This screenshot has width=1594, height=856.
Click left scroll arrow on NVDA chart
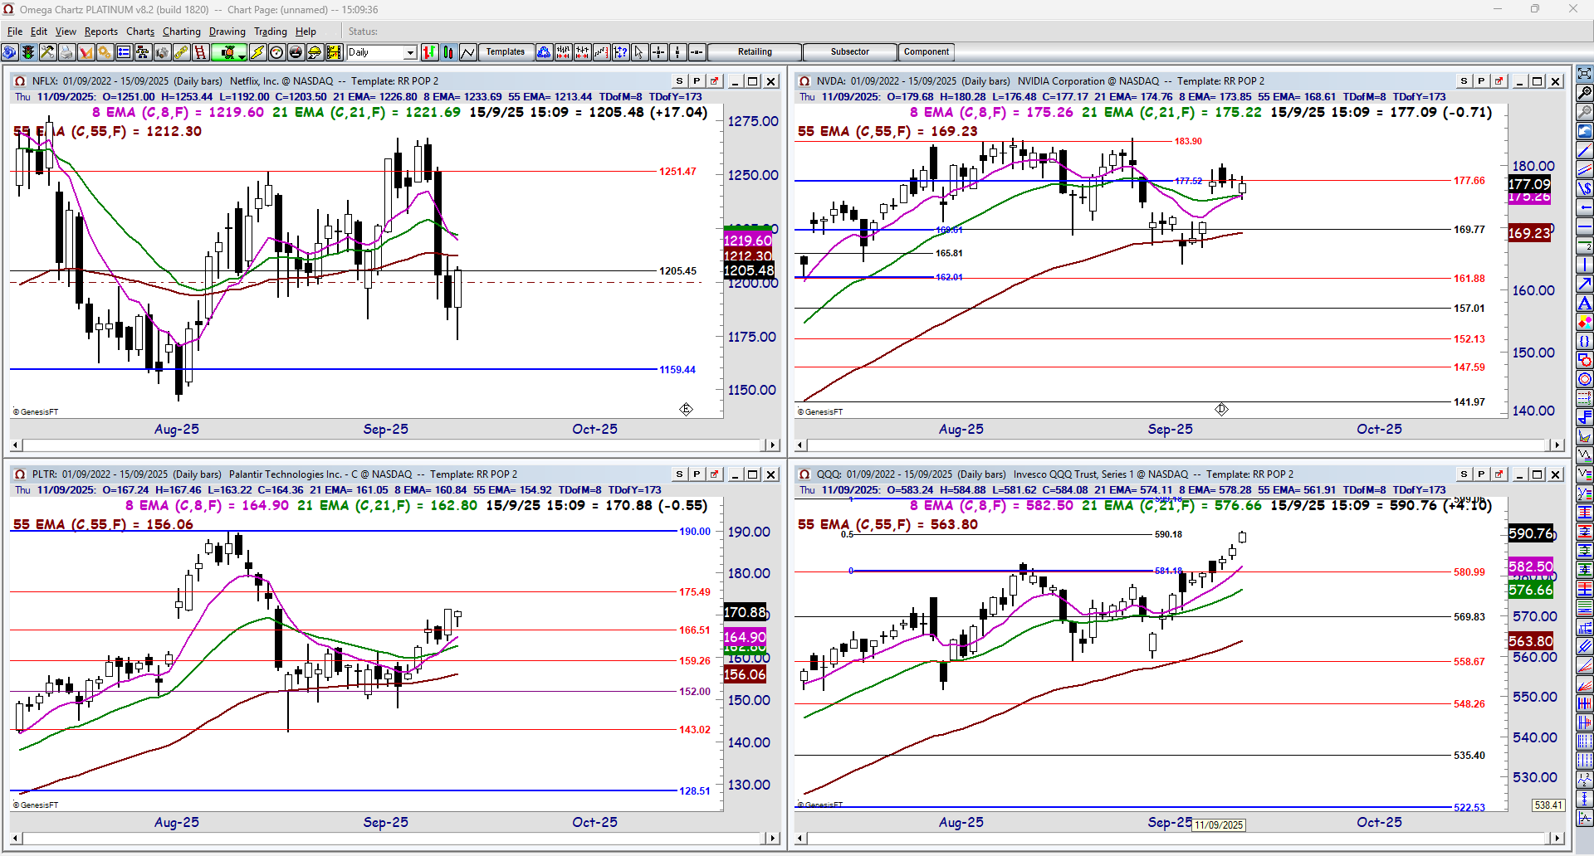click(x=801, y=445)
